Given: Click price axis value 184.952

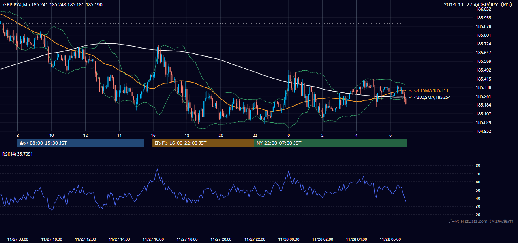Looking at the screenshot, I should pos(483,131).
